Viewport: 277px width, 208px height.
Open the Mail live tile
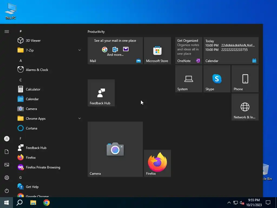click(x=115, y=51)
